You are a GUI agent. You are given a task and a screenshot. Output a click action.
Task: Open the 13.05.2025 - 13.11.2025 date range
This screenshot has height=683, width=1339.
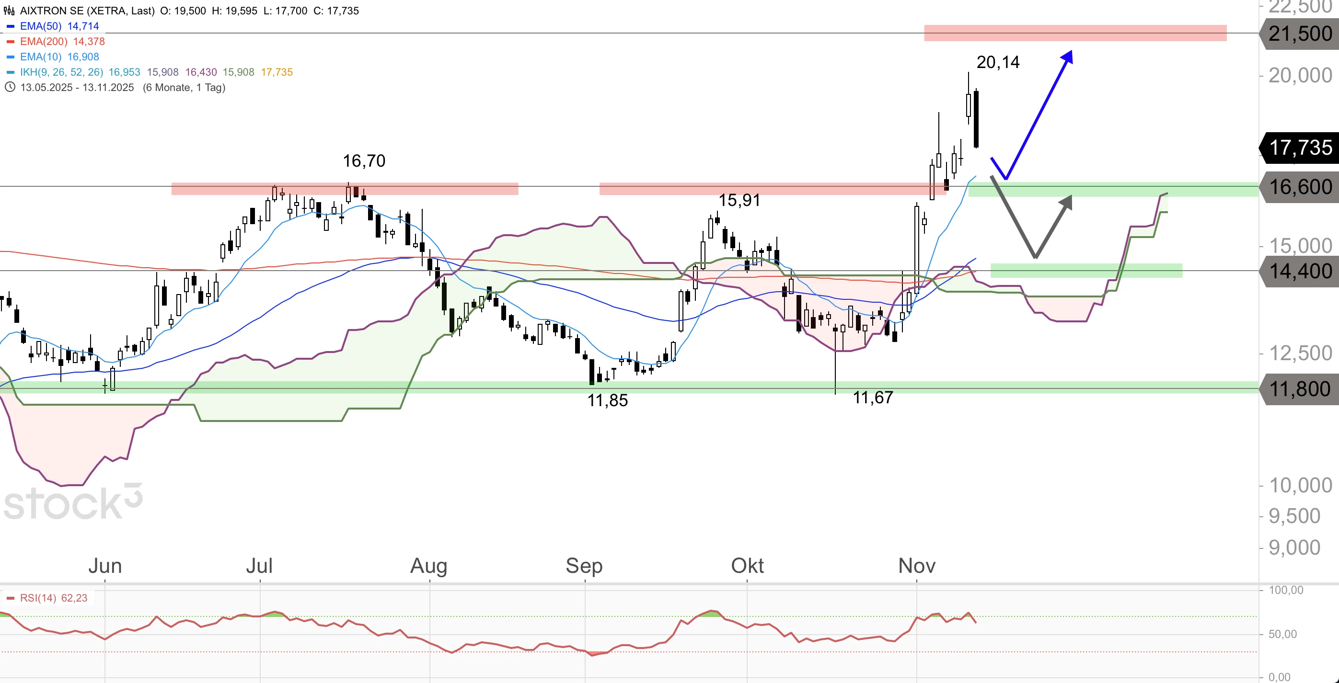pyautogui.click(x=77, y=87)
